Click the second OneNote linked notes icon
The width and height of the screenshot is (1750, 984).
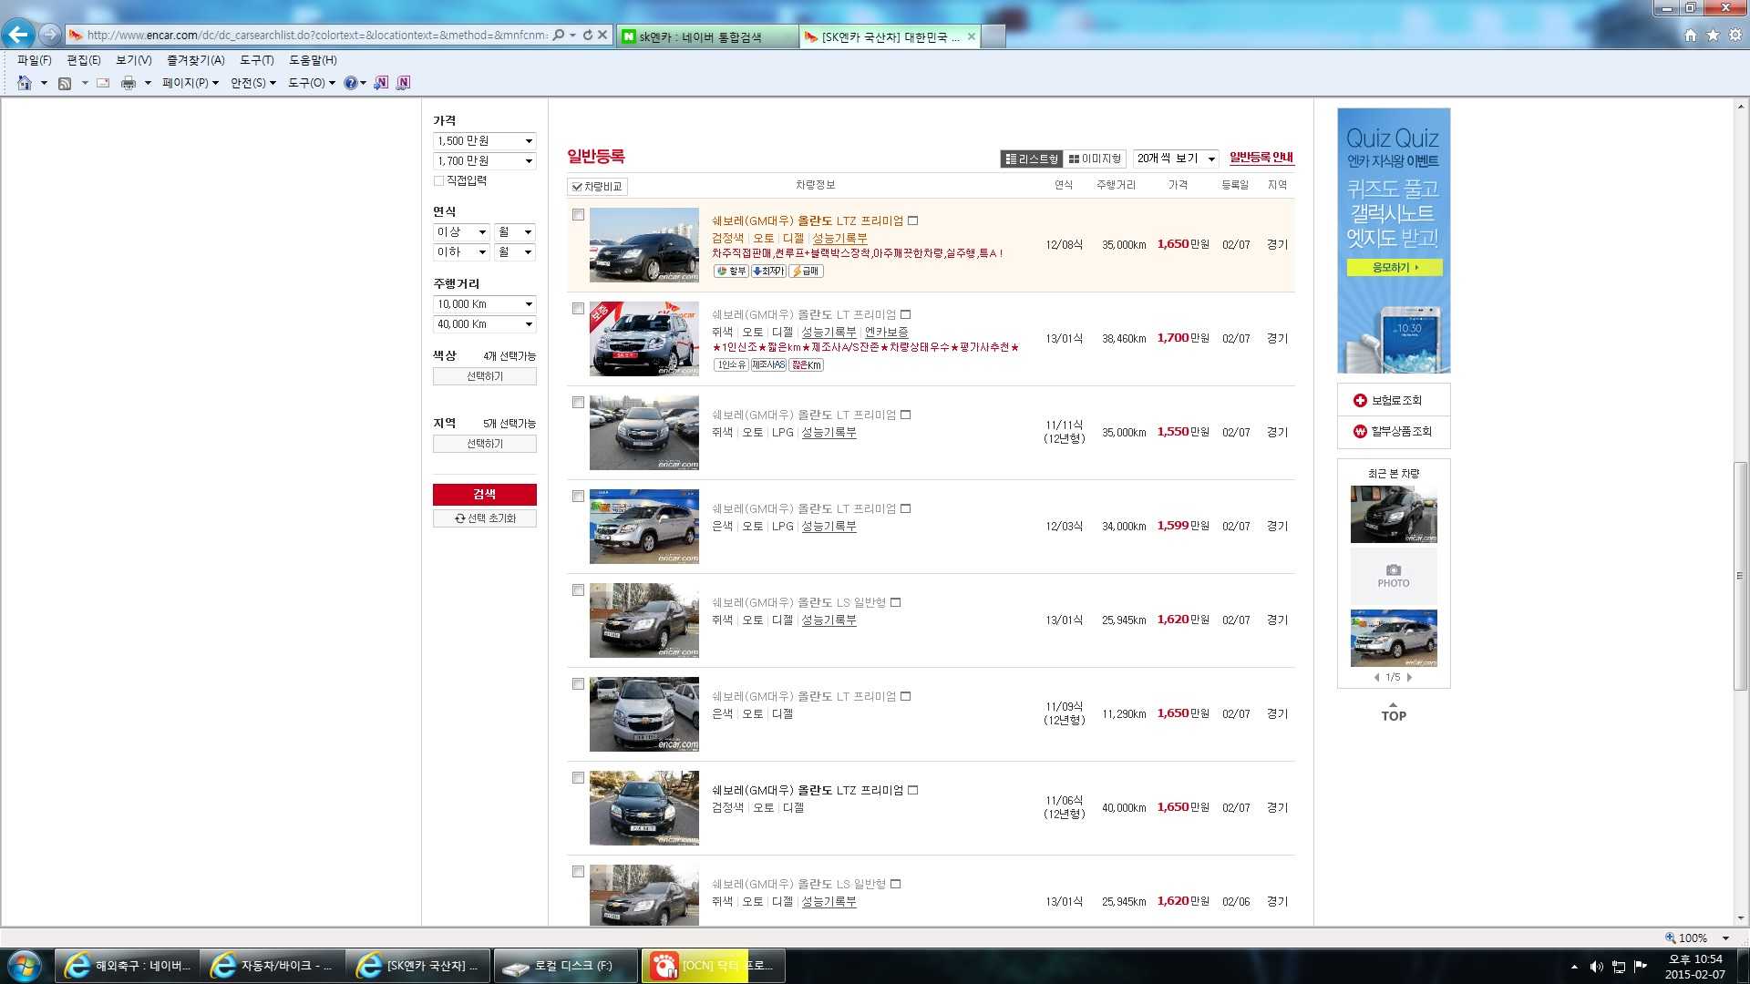click(x=404, y=83)
